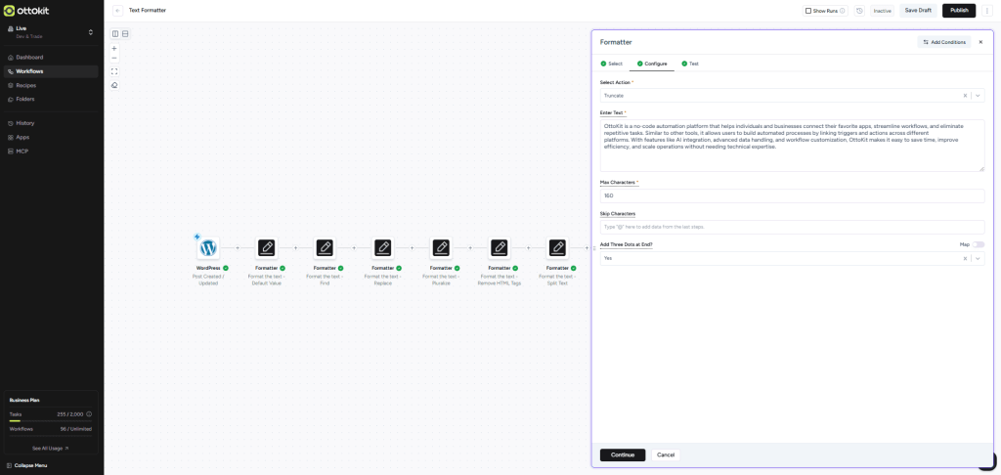Screen dimensions: 1001x475
Task: Switch to the Test tab
Action: coord(690,64)
